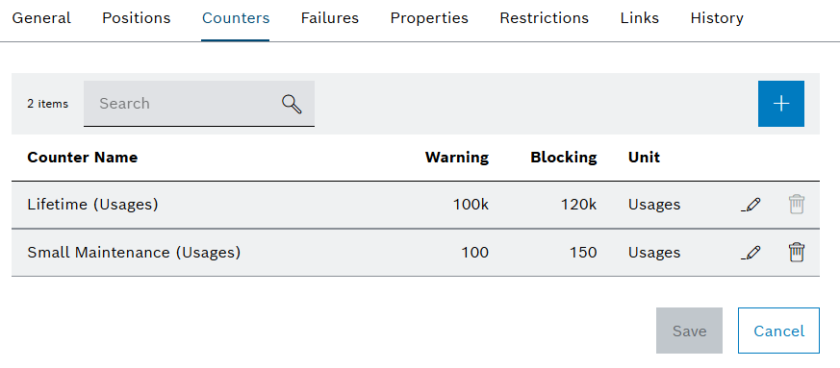Viewport: 840px width, 368px height.
Task: Open the Links tab
Action: 640,18
